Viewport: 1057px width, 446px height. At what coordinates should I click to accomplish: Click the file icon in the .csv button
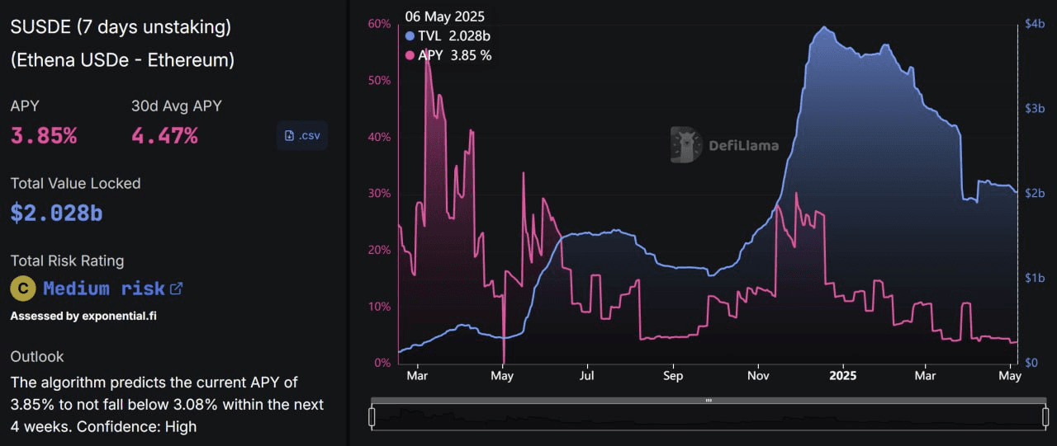point(289,136)
